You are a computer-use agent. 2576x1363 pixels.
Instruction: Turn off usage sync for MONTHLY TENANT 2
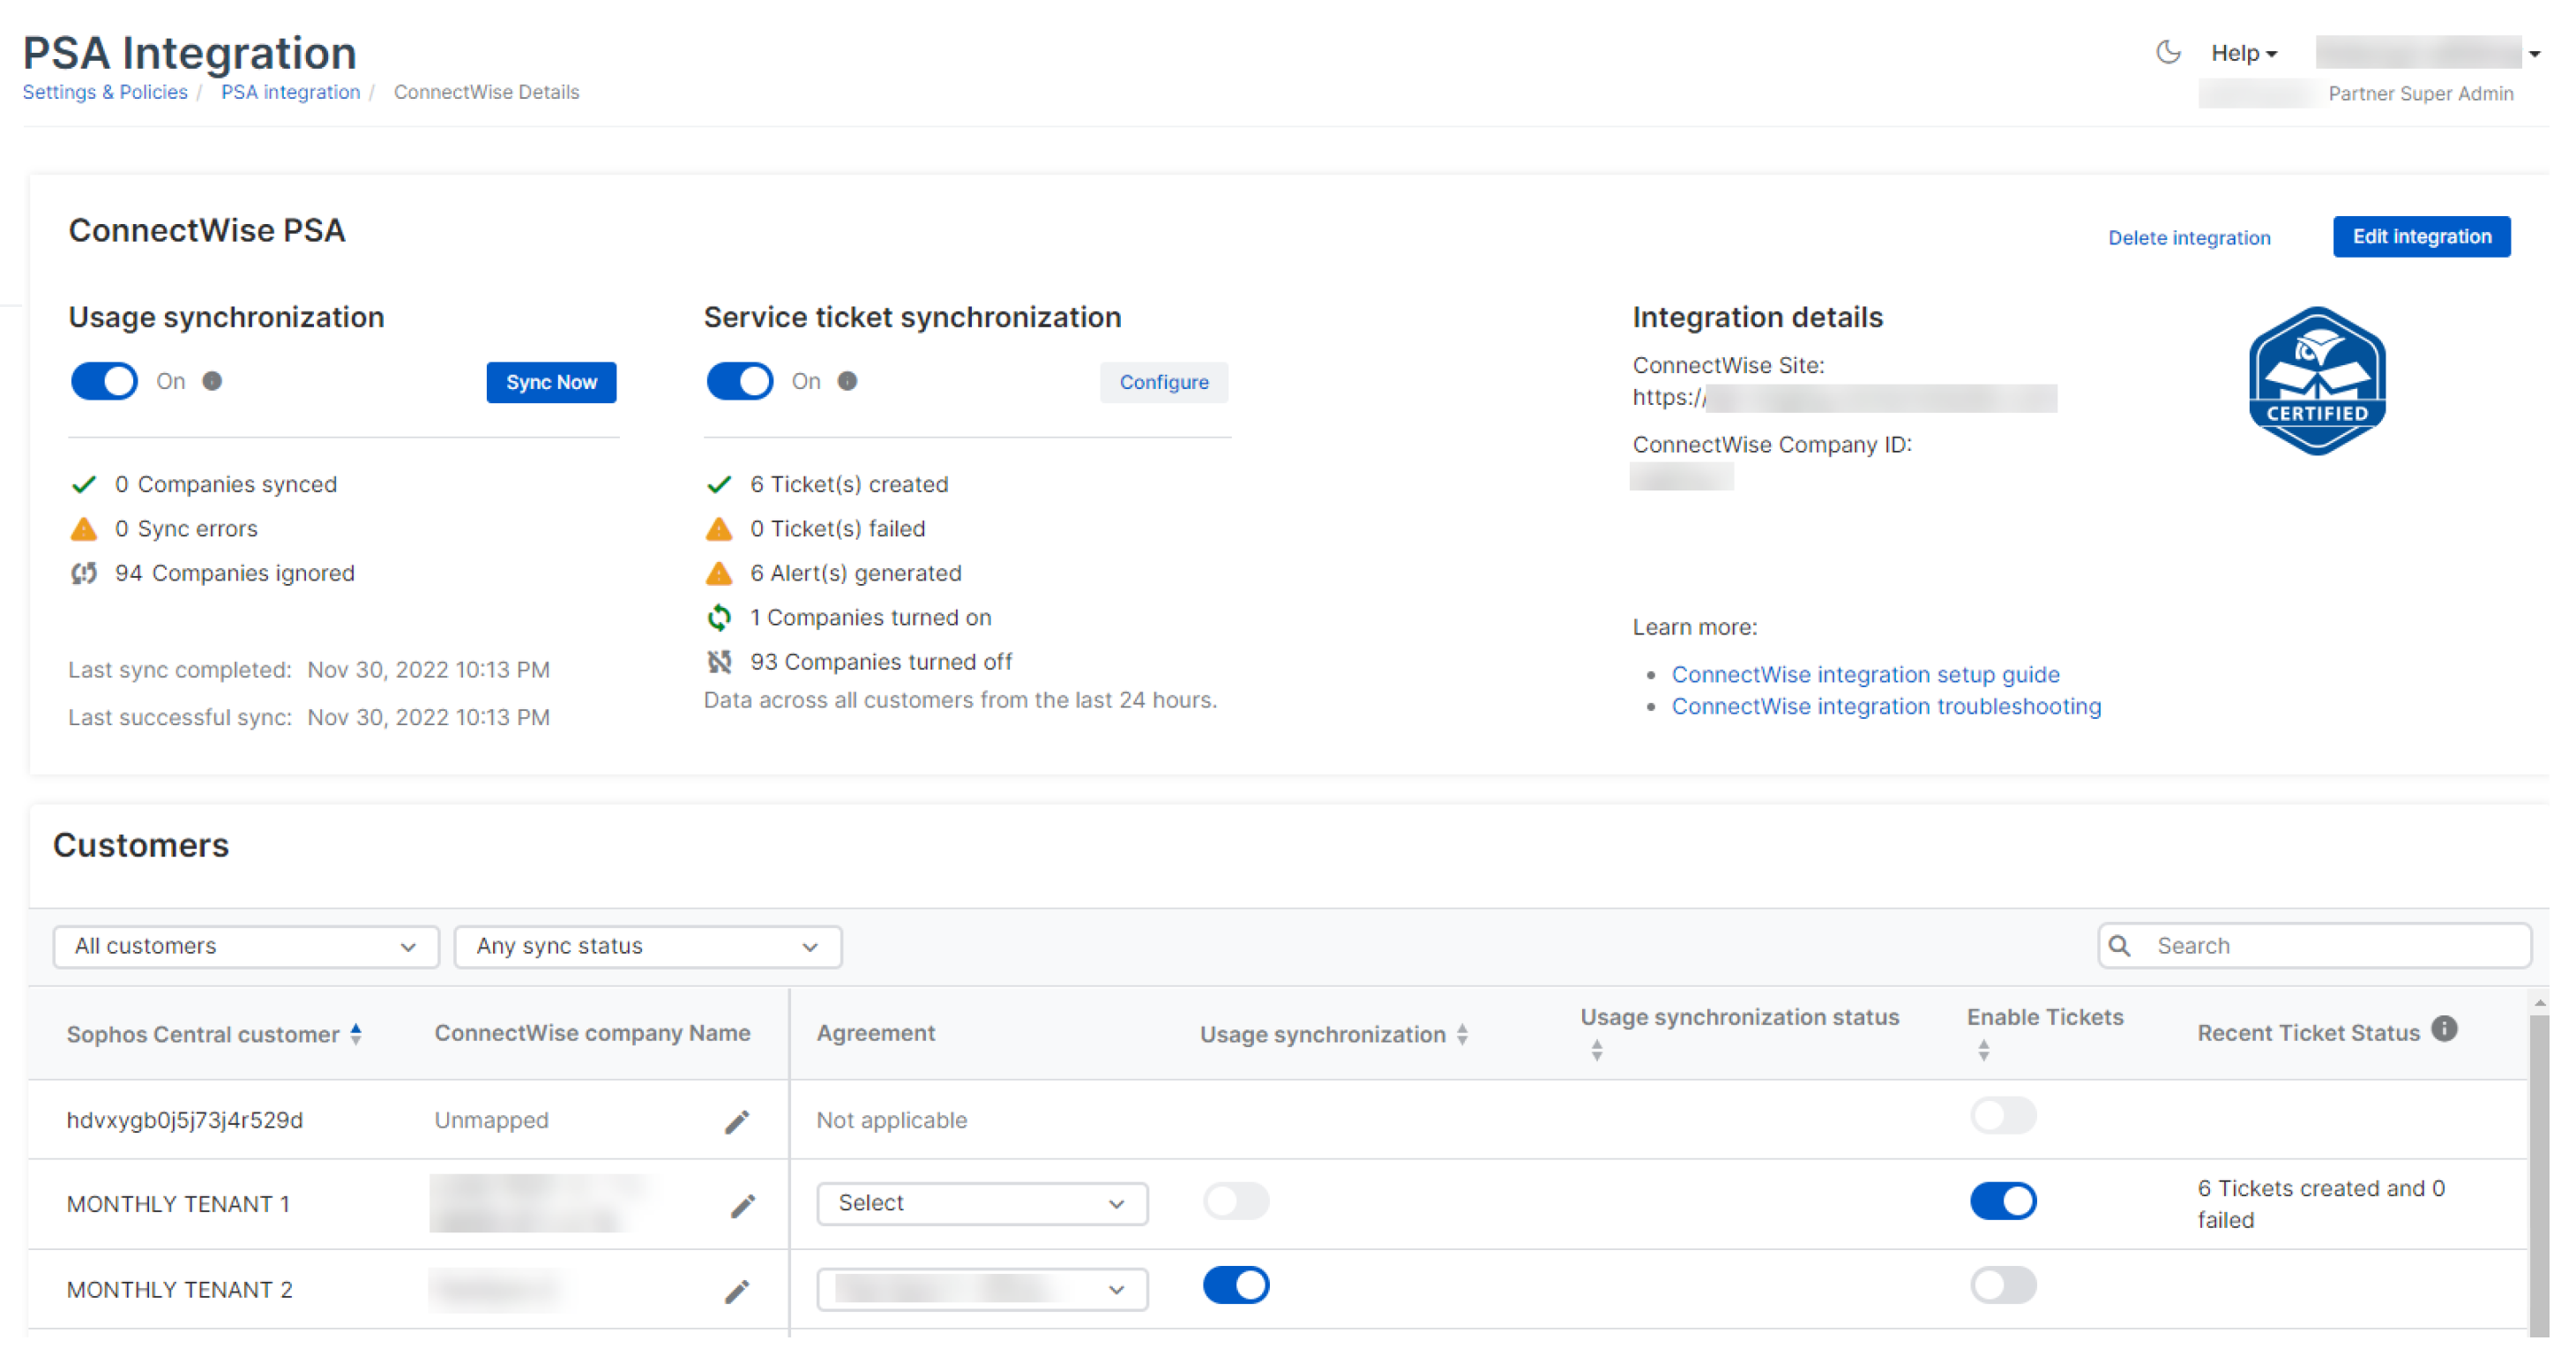(x=1236, y=1286)
